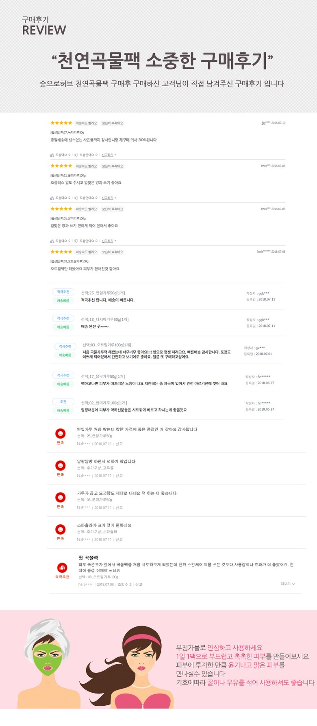Click 추천 badge on 현미가루100g review
The width and height of the screenshot is (317, 726).
63,402
